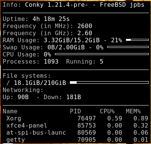The height and width of the screenshot is (144, 151).
Task: Select the getty process name
Action: [x=16, y=140]
